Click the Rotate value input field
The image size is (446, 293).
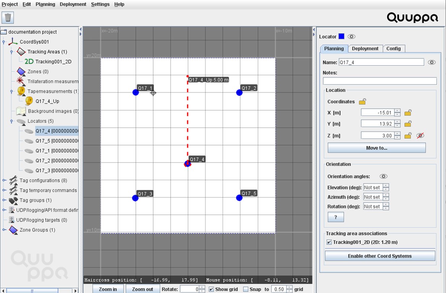(190, 289)
